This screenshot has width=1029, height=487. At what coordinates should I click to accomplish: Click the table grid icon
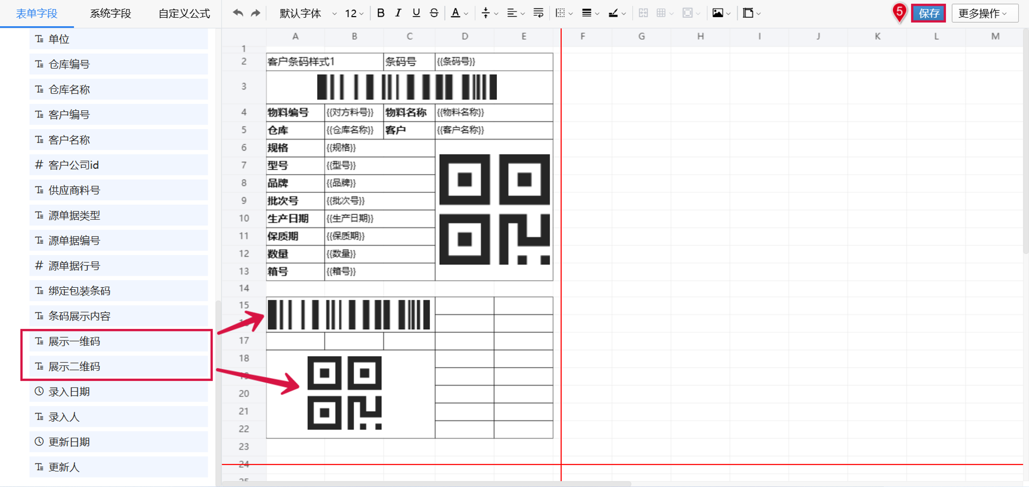point(661,13)
